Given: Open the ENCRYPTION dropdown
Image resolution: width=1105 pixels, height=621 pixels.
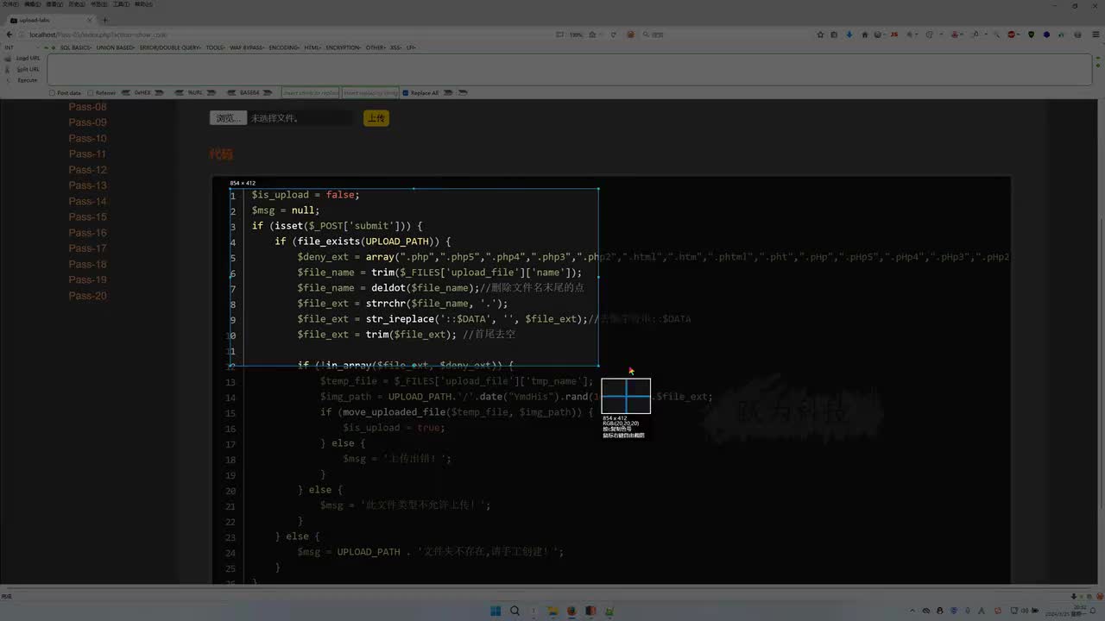Looking at the screenshot, I should (344, 47).
